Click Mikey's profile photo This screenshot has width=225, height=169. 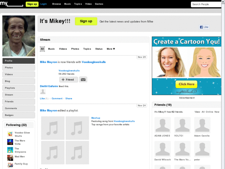tap(19, 36)
